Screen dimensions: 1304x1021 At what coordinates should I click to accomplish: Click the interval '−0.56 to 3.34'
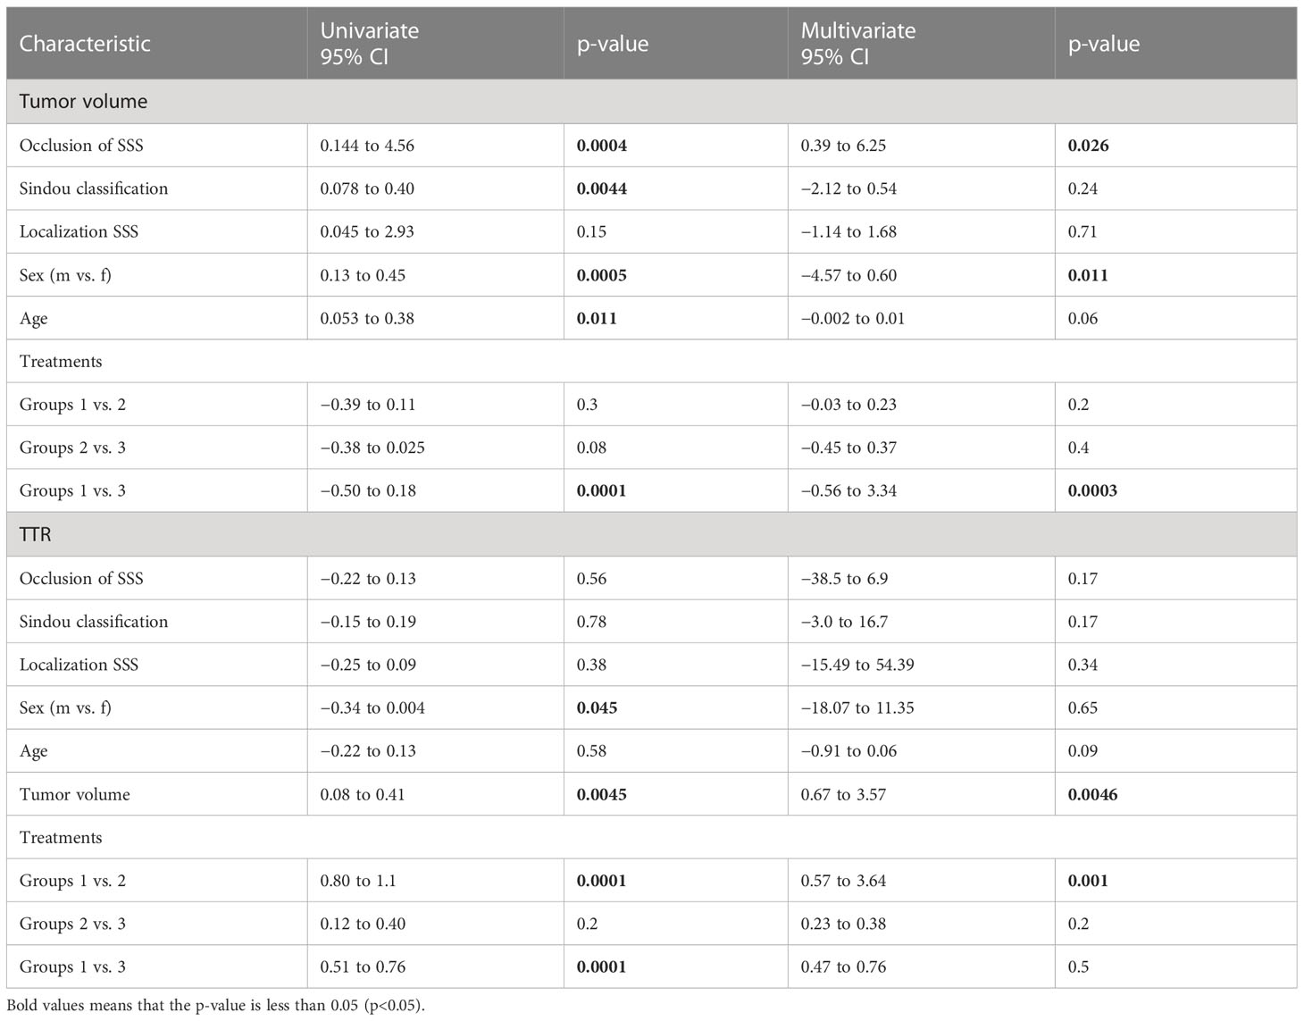(x=848, y=490)
